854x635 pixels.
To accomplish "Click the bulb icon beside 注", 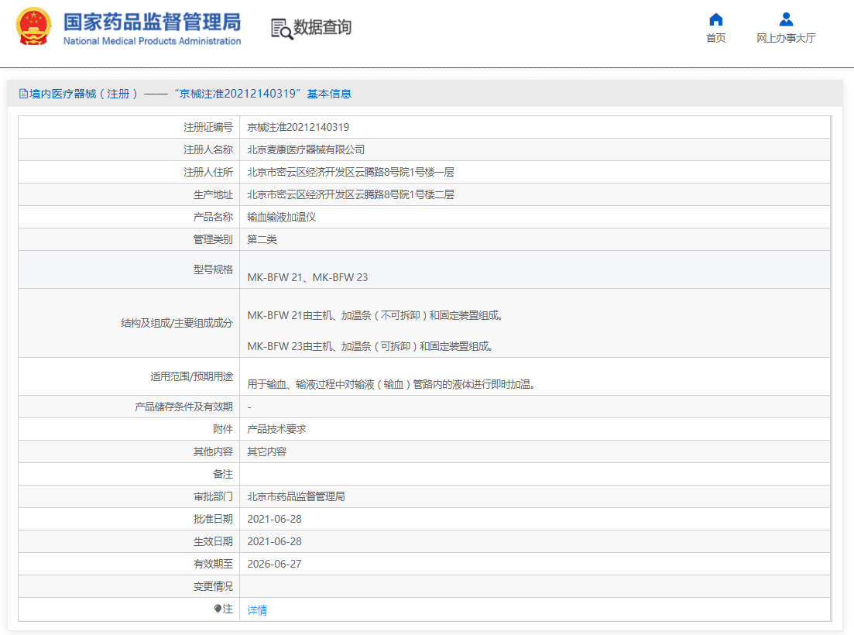I will [218, 609].
